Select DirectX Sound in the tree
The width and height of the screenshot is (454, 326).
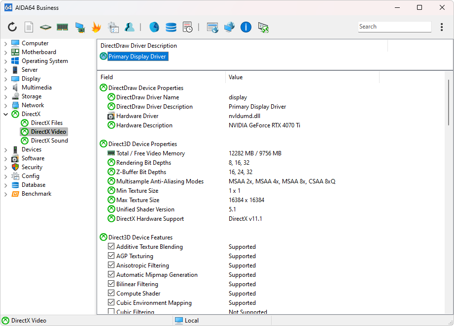click(x=49, y=141)
